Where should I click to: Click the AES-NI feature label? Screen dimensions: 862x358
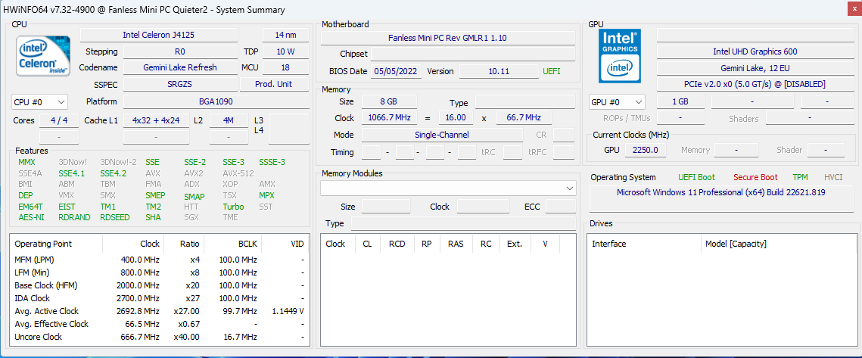pos(30,217)
